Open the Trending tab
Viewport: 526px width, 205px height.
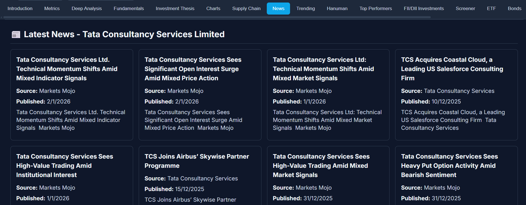(305, 8)
